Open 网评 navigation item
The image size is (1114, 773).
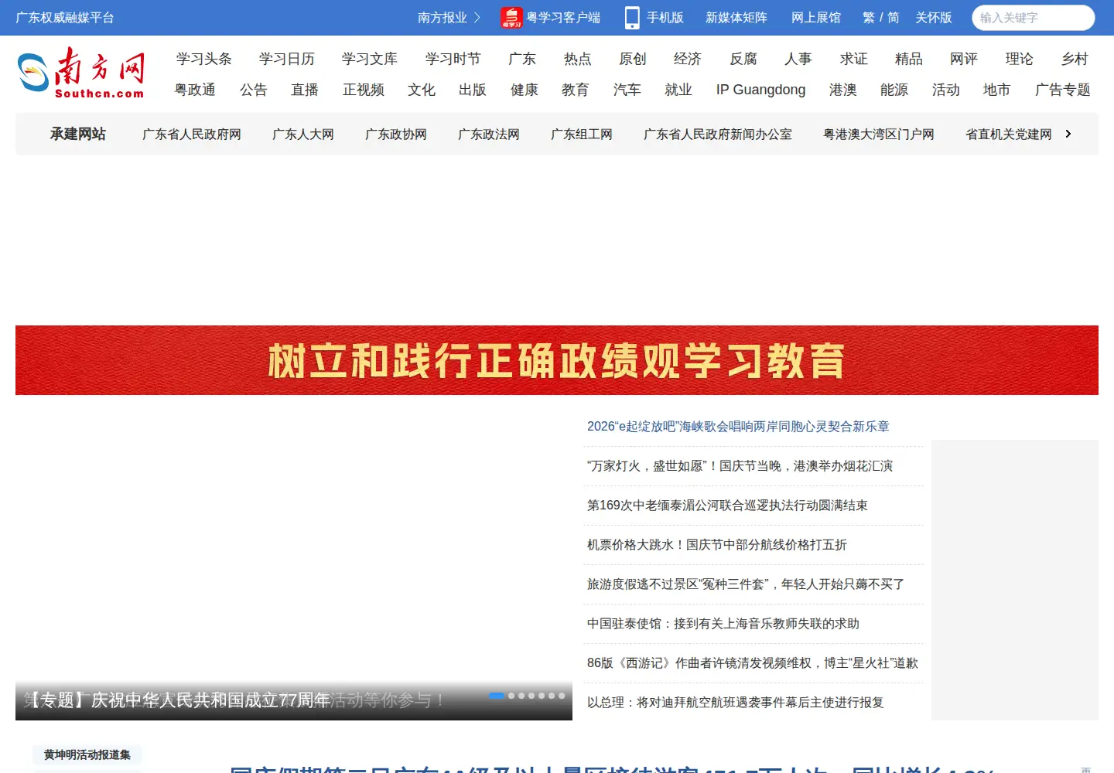(x=964, y=59)
